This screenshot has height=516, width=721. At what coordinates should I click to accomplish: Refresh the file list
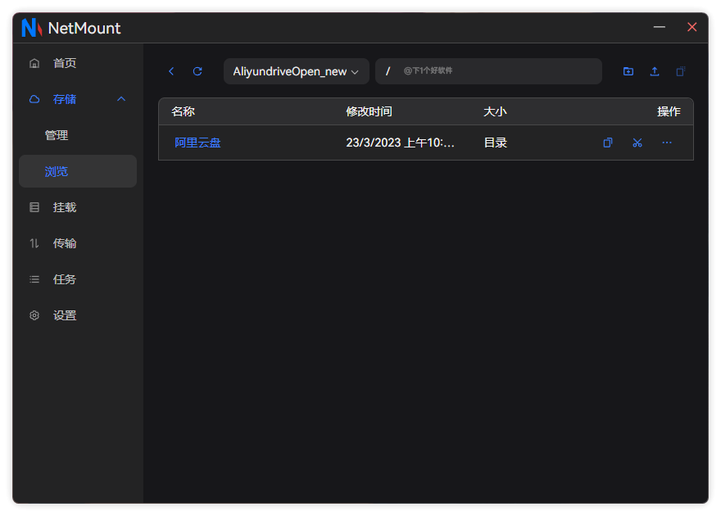tap(197, 71)
